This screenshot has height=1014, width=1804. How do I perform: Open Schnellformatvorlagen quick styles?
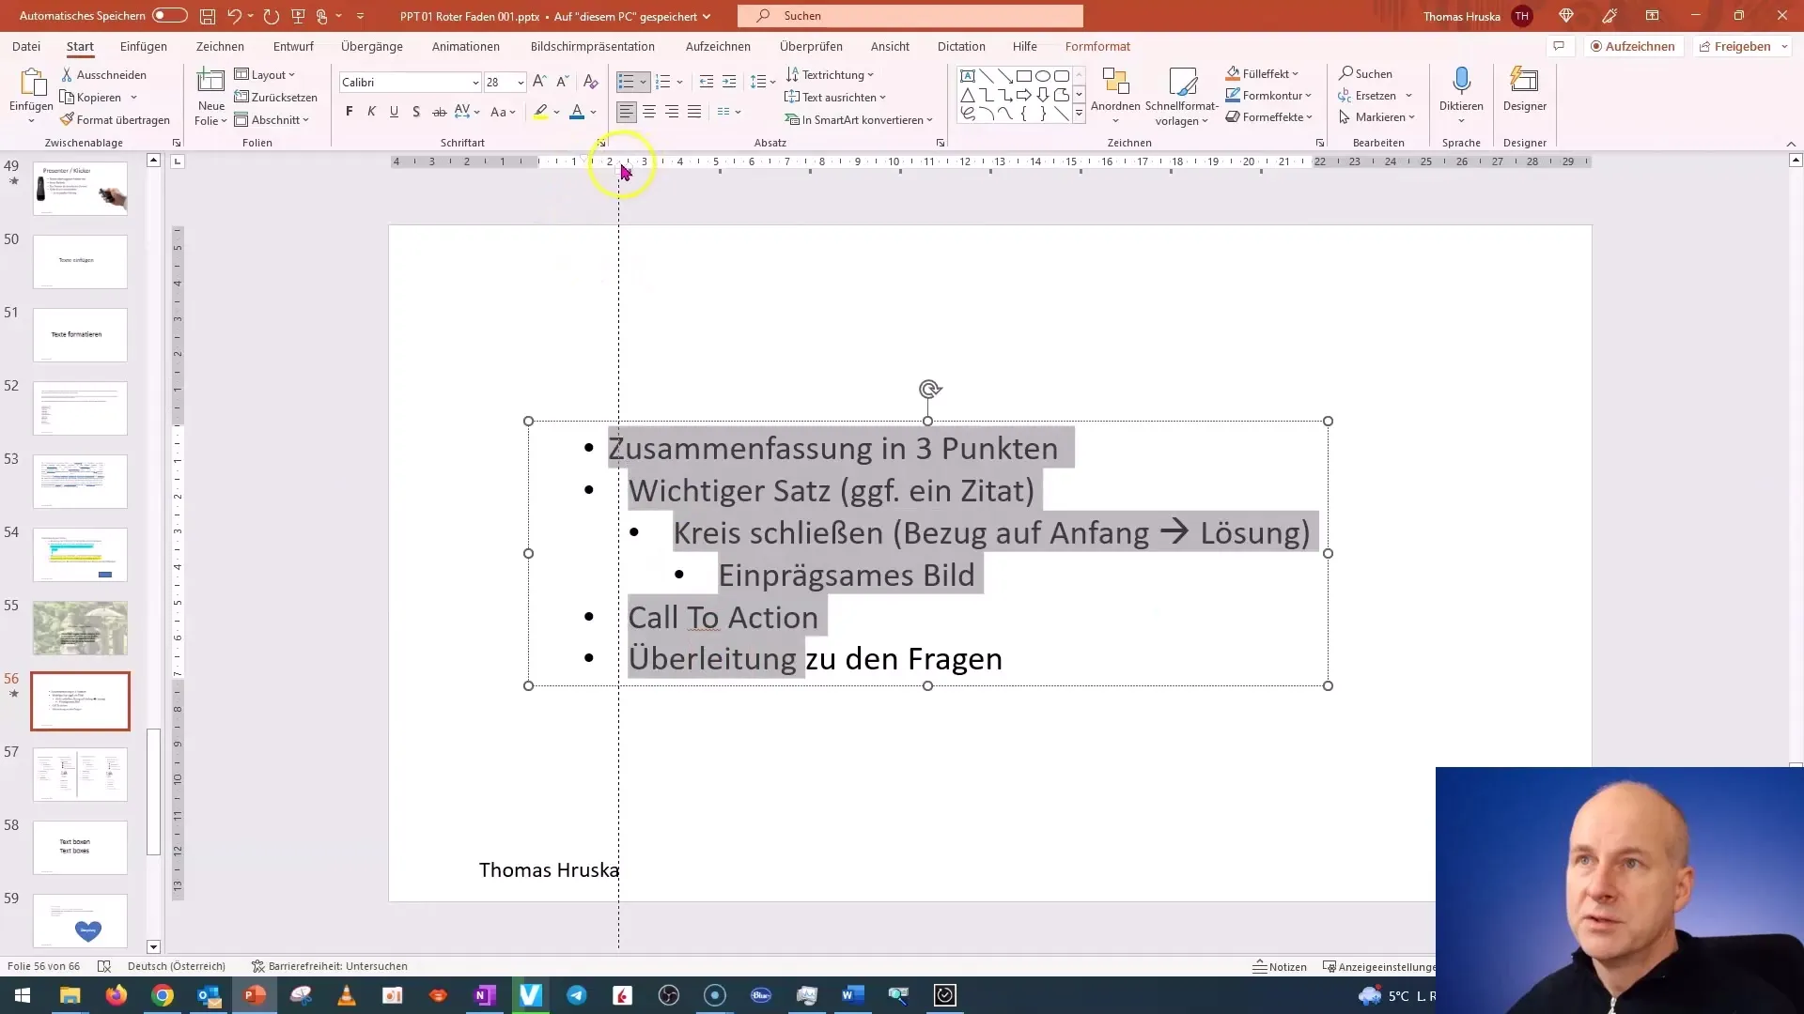[x=1182, y=97]
